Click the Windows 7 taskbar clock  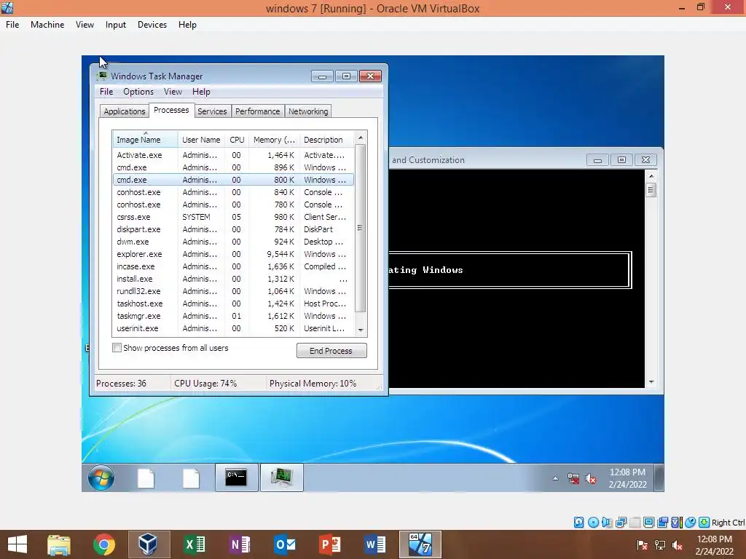point(627,478)
